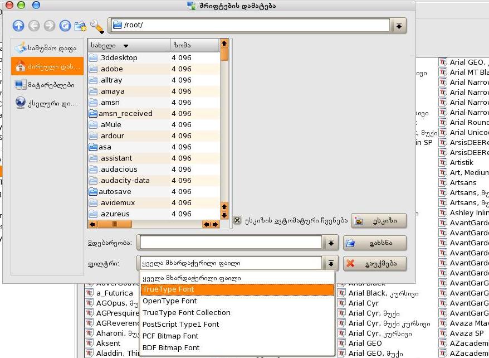Click the horizontal scrollbar orange thumb
The height and width of the screenshot is (358, 489).
tap(114, 224)
